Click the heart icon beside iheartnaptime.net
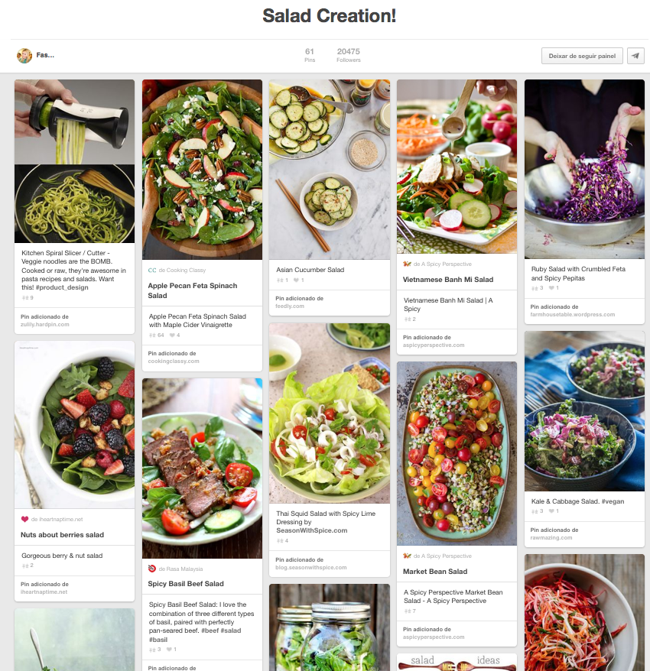 tap(24, 519)
